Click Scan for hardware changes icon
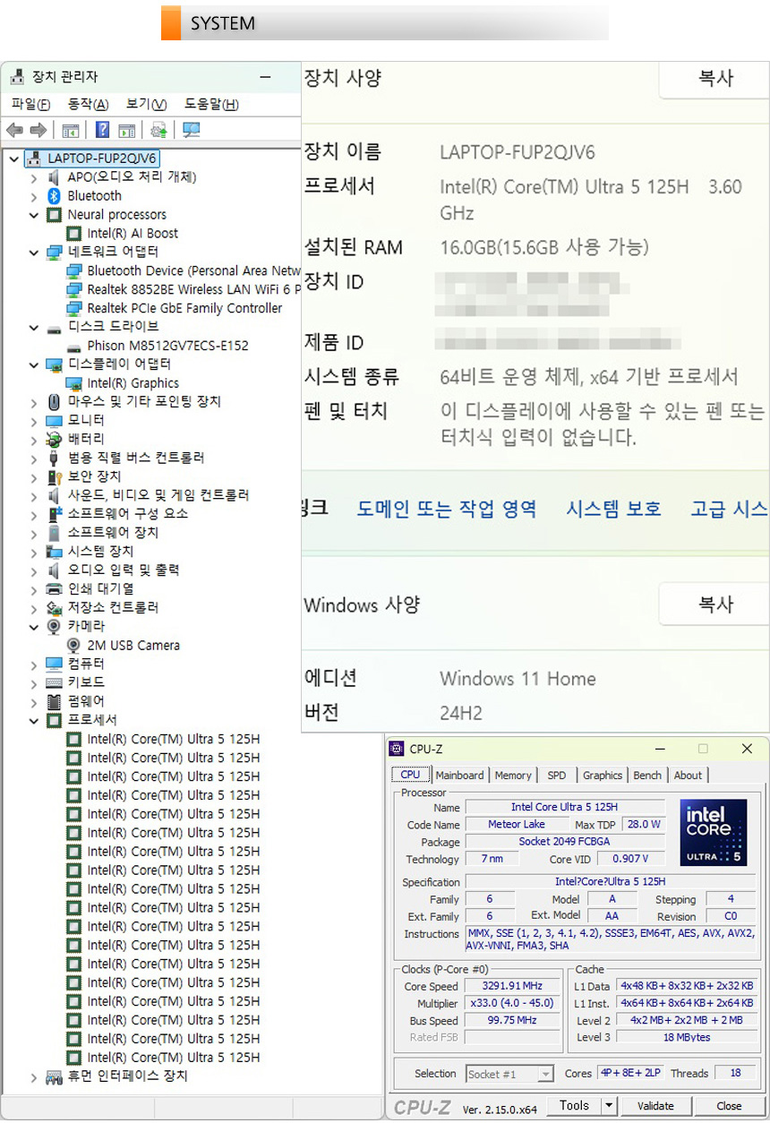The image size is (770, 1123). click(x=191, y=131)
